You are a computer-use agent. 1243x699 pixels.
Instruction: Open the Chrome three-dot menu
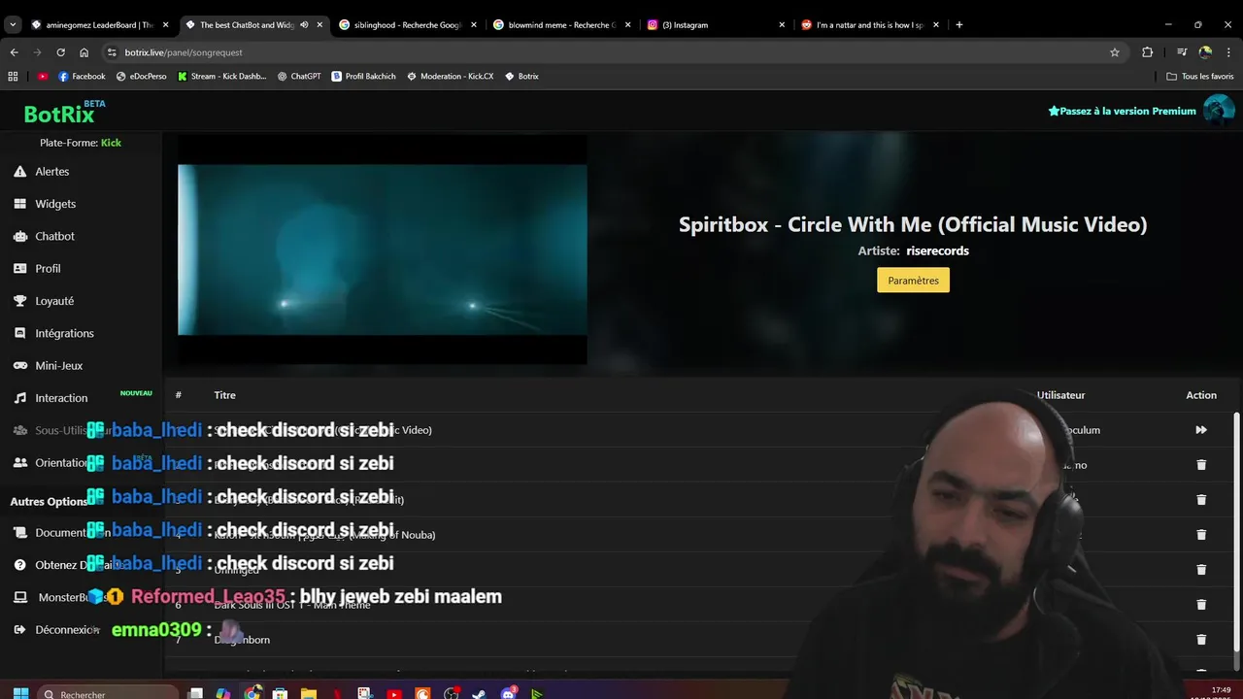coord(1228,52)
